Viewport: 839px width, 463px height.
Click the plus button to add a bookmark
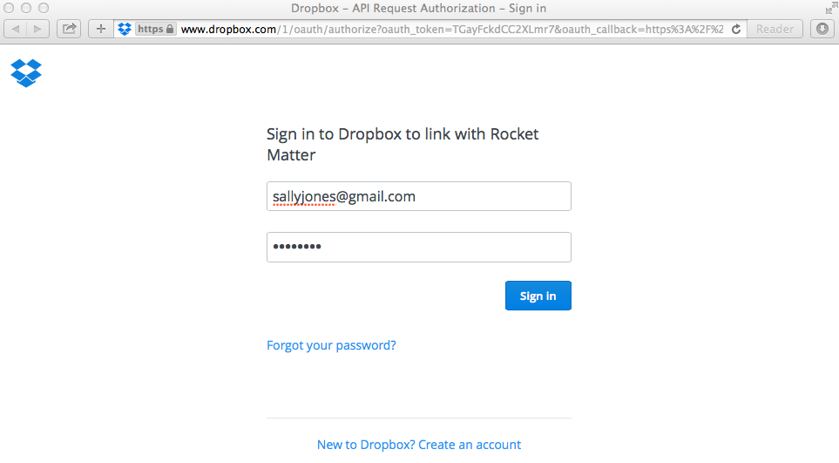pos(101,29)
